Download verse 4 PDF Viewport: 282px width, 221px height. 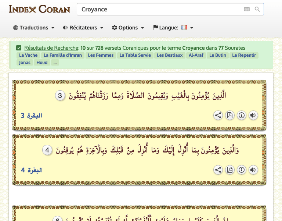point(230,170)
